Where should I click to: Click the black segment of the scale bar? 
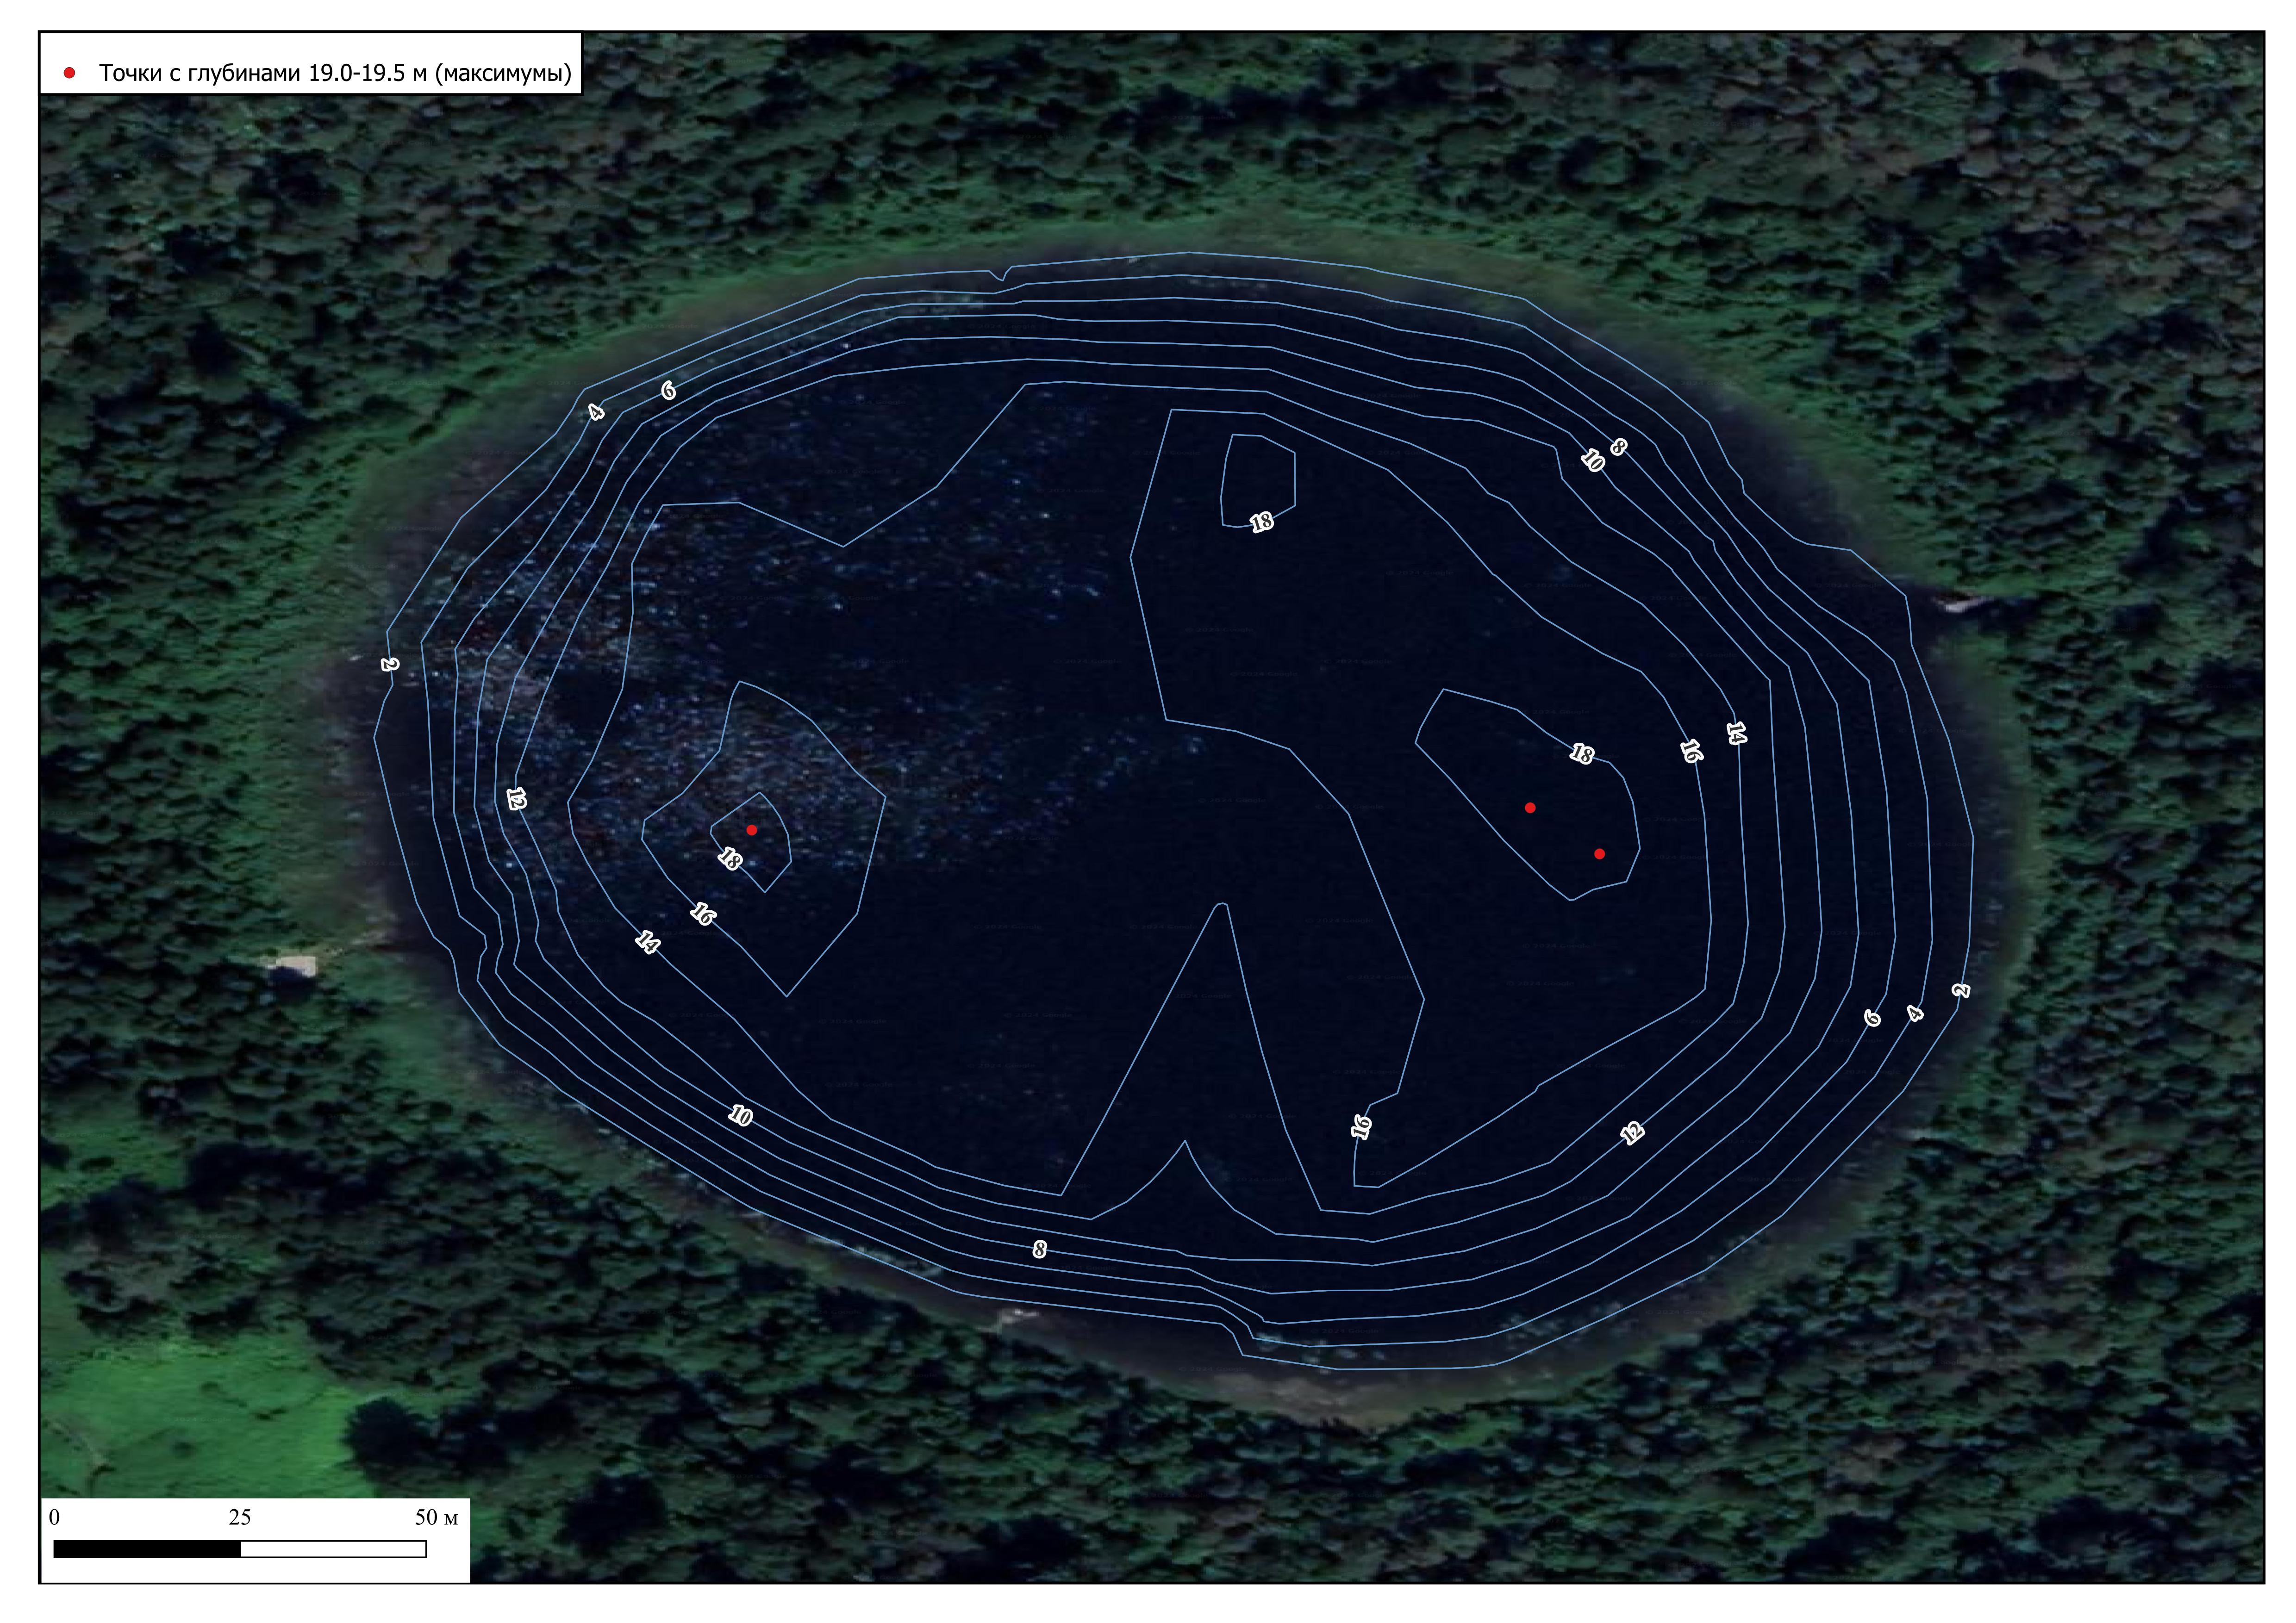[x=147, y=1549]
